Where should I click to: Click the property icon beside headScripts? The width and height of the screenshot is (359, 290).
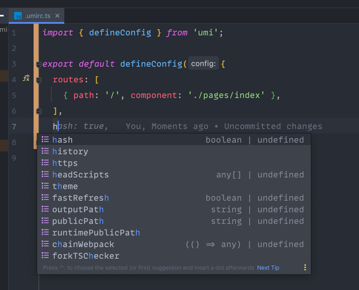pos(45,174)
